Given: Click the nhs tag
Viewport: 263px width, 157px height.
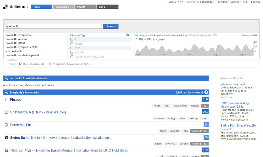Looking at the screenshot, I should coord(186,131).
